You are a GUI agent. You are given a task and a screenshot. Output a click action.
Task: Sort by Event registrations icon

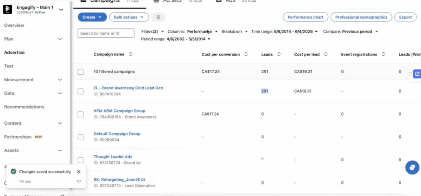(x=383, y=54)
